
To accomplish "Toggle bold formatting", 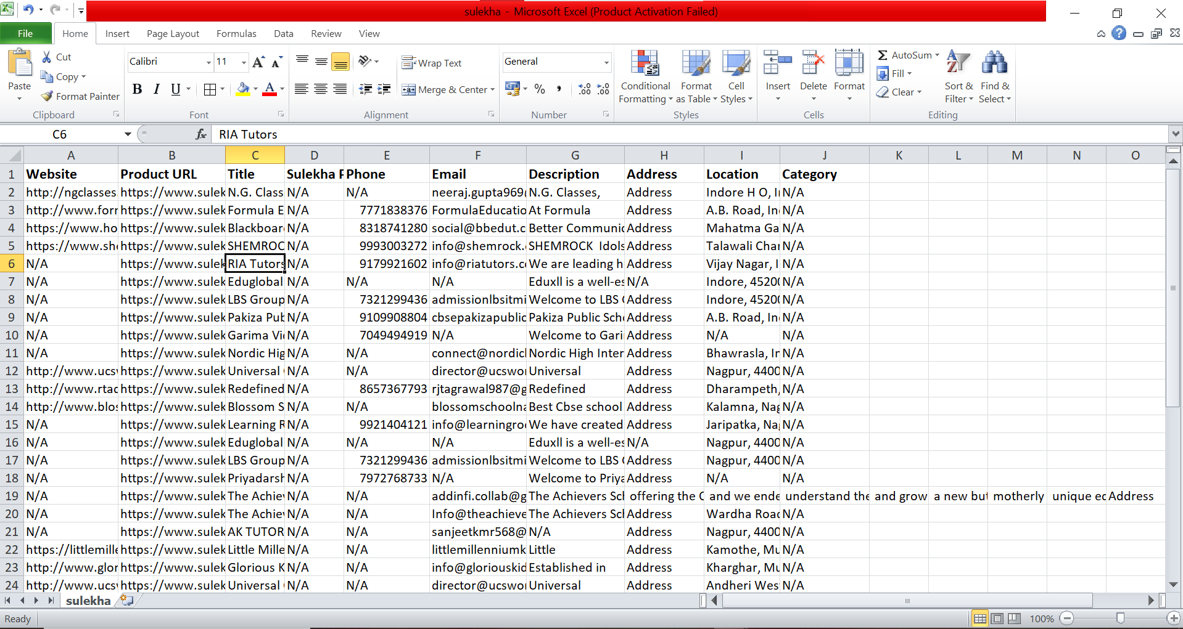I will 137,89.
